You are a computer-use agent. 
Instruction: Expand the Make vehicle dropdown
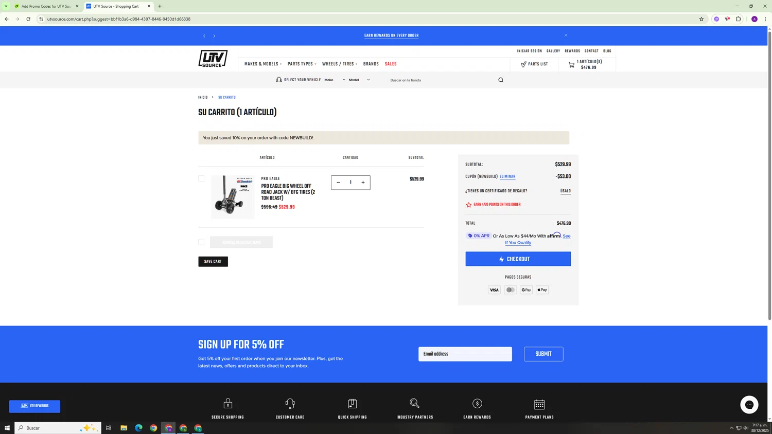click(x=335, y=80)
